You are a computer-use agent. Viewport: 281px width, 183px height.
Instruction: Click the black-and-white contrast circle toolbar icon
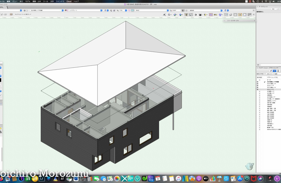(x=196, y=15)
